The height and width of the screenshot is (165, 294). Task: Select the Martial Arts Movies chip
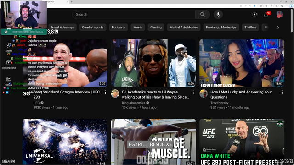pyautogui.click(x=184, y=27)
